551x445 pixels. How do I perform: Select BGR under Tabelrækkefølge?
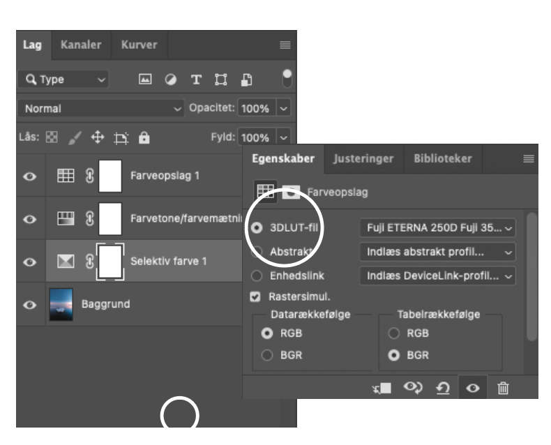pyautogui.click(x=393, y=355)
